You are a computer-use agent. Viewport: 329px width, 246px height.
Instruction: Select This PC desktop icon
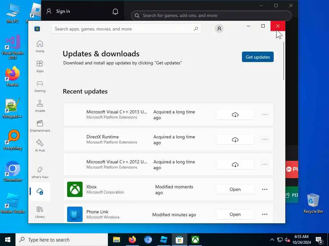(13, 13)
